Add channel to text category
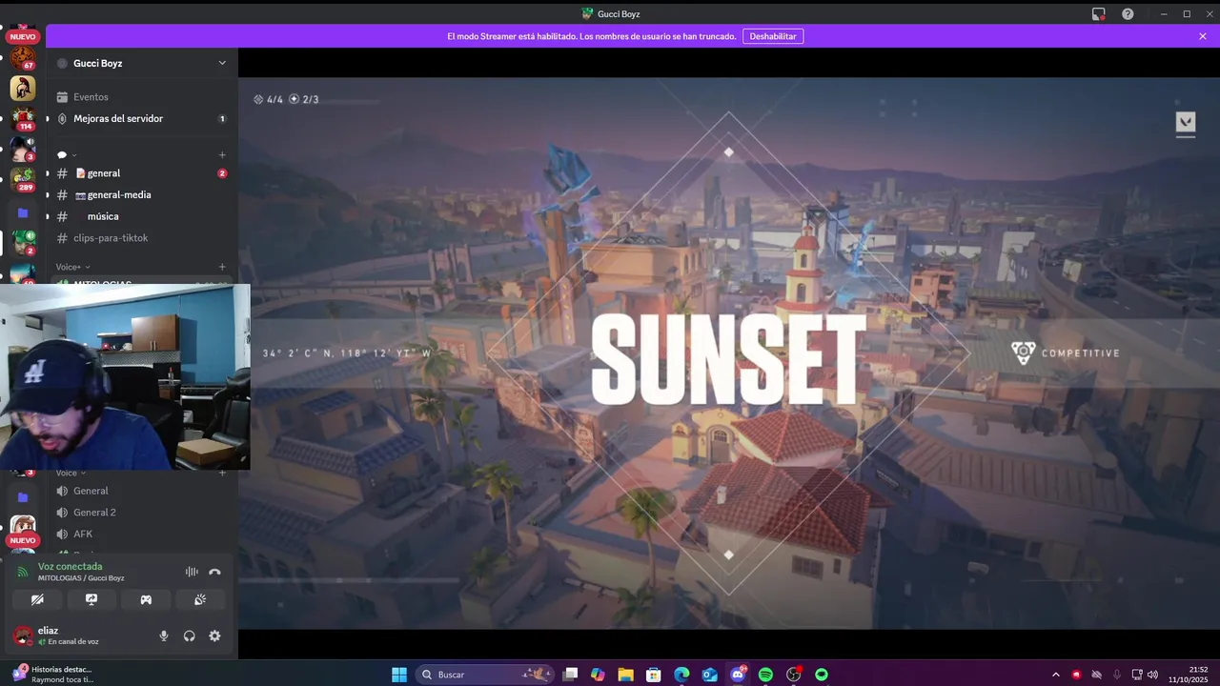The image size is (1220, 686). point(222,154)
